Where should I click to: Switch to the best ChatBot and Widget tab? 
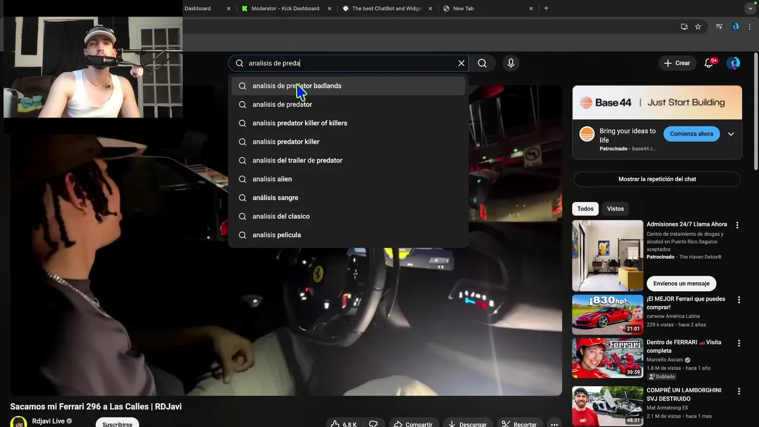click(386, 8)
